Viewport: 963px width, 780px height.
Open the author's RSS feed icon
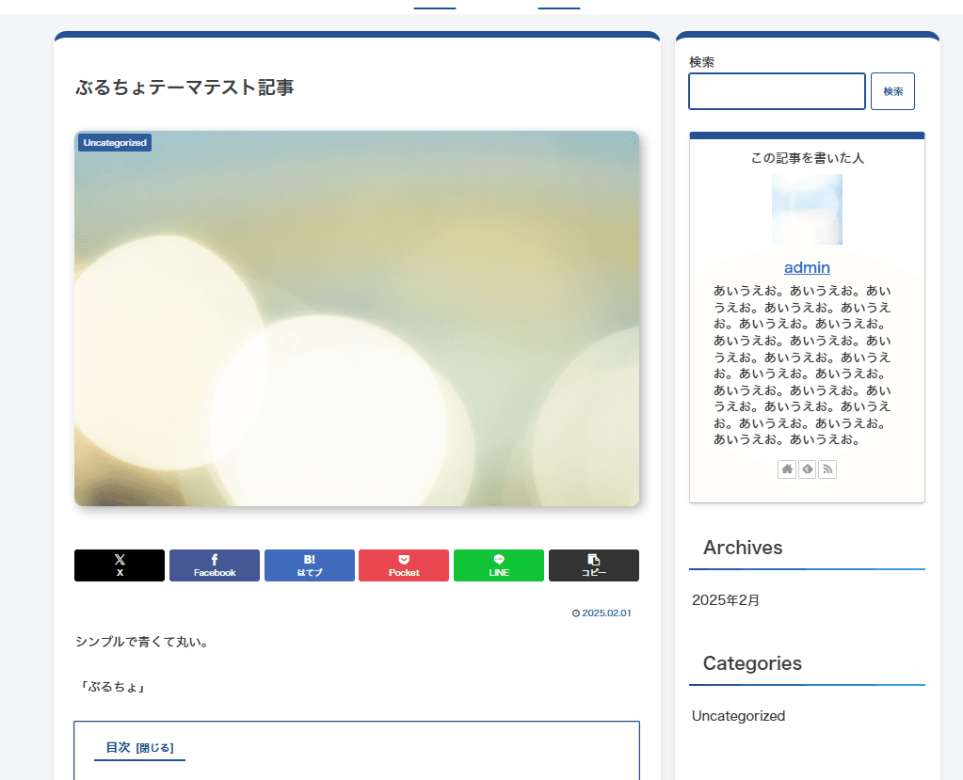click(827, 469)
